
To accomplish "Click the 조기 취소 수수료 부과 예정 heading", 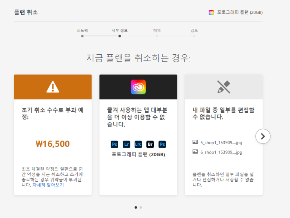I will (53, 113).
